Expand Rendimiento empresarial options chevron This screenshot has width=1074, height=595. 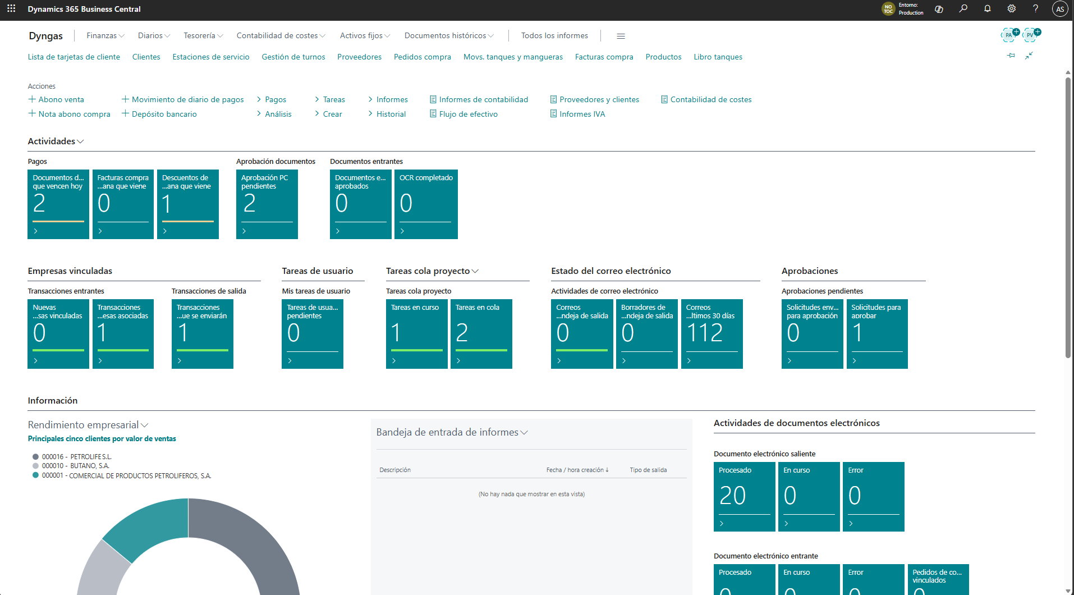tap(145, 425)
